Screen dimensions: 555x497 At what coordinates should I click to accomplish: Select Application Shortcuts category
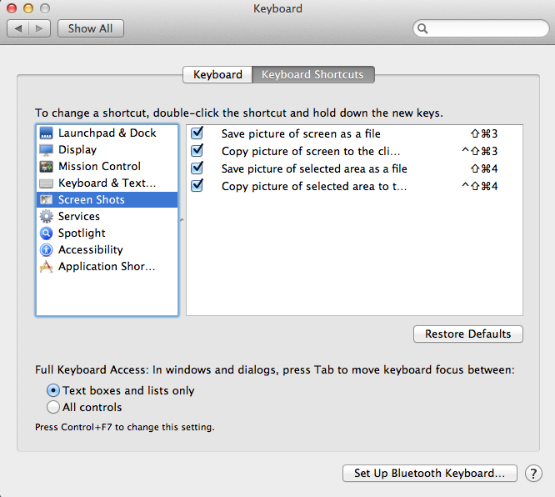[107, 266]
